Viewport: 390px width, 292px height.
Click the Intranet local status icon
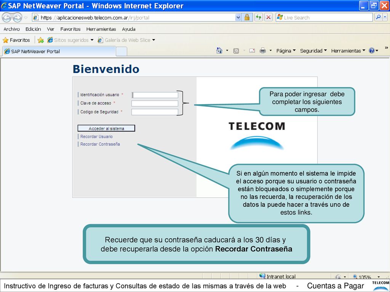click(x=262, y=276)
